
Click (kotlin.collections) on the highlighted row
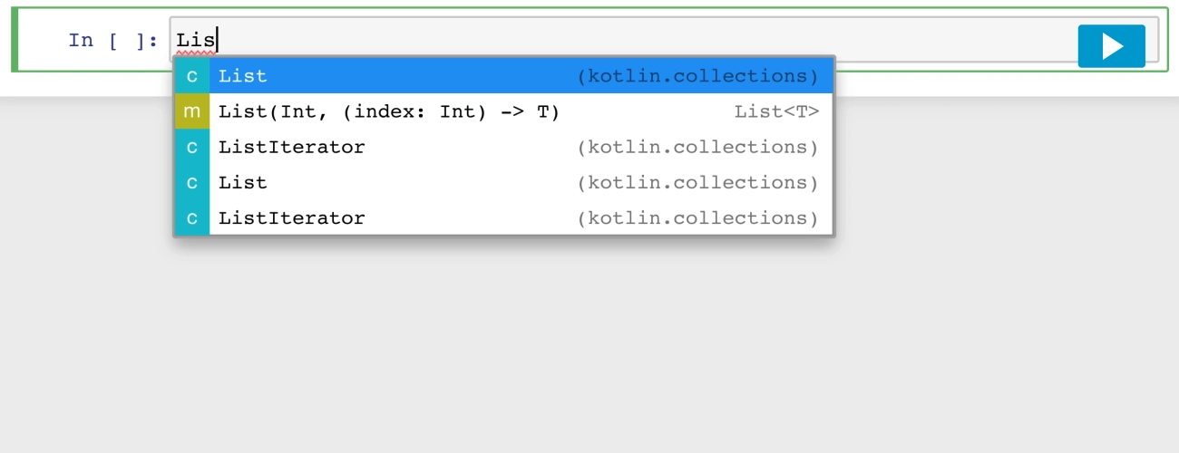tap(698, 76)
